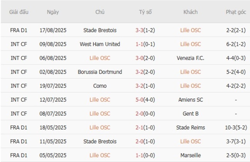
Task: Click the 10-3 corner kick statistic
Action: pos(232,127)
